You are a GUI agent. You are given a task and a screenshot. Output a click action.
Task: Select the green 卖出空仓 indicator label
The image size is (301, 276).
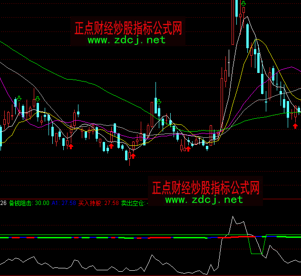point(133,203)
